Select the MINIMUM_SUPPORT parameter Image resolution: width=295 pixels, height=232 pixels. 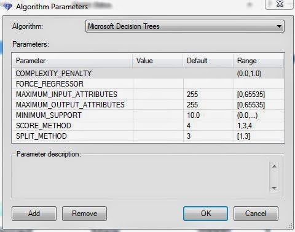click(x=49, y=115)
